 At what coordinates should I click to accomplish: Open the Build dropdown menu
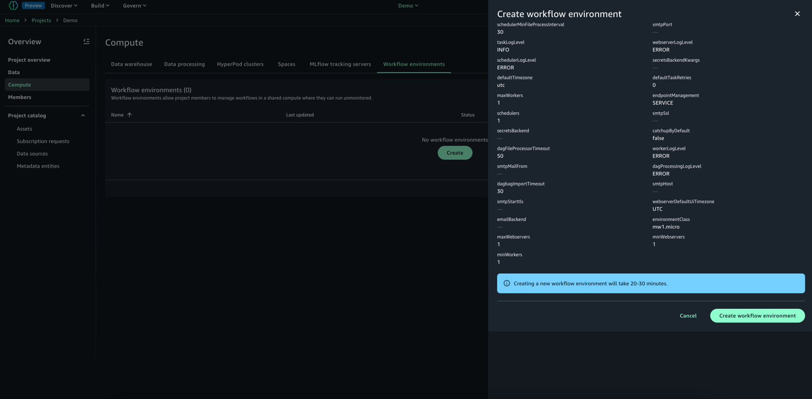point(100,6)
